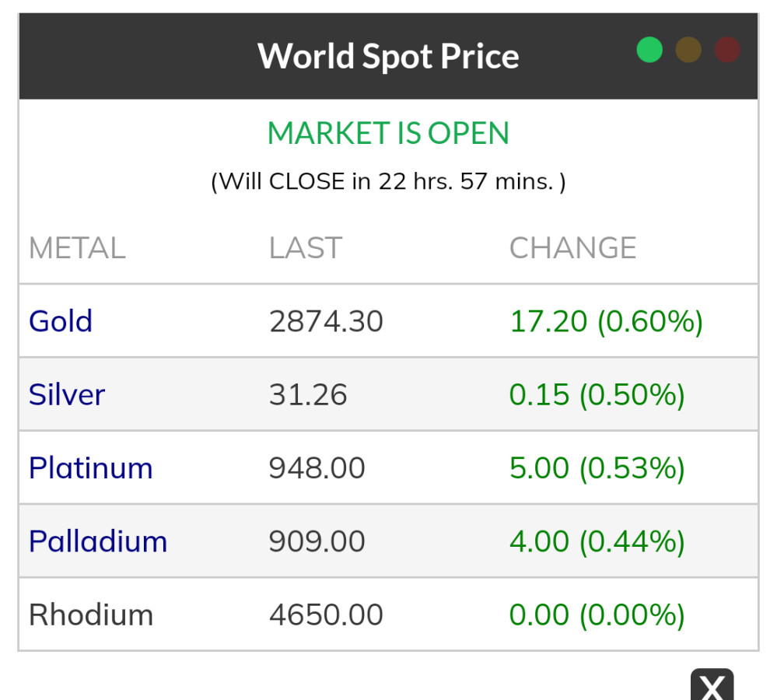Click the Rhodium row label
Viewport: 777px width, 700px height.
click(91, 615)
